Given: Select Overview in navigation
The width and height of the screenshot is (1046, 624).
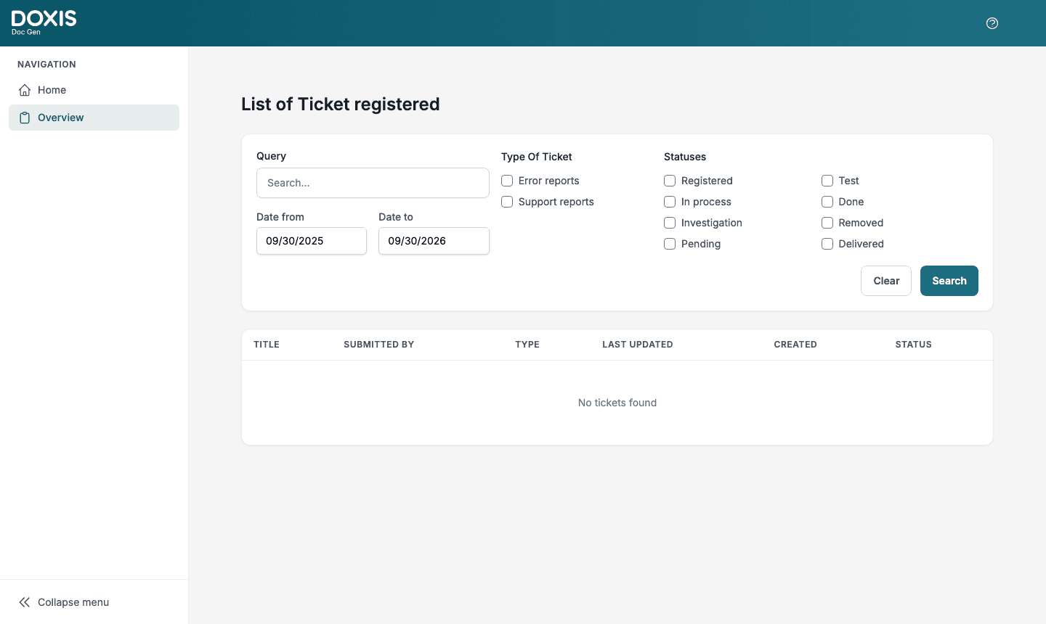Looking at the screenshot, I should pyautogui.click(x=94, y=118).
